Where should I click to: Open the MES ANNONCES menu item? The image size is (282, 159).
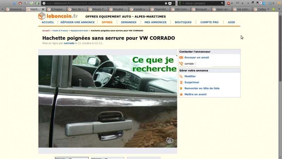coord(155,22)
